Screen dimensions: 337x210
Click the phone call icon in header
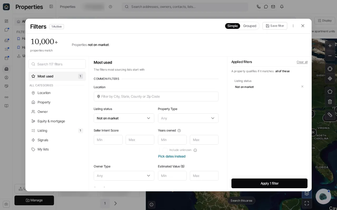click(x=259, y=7)
